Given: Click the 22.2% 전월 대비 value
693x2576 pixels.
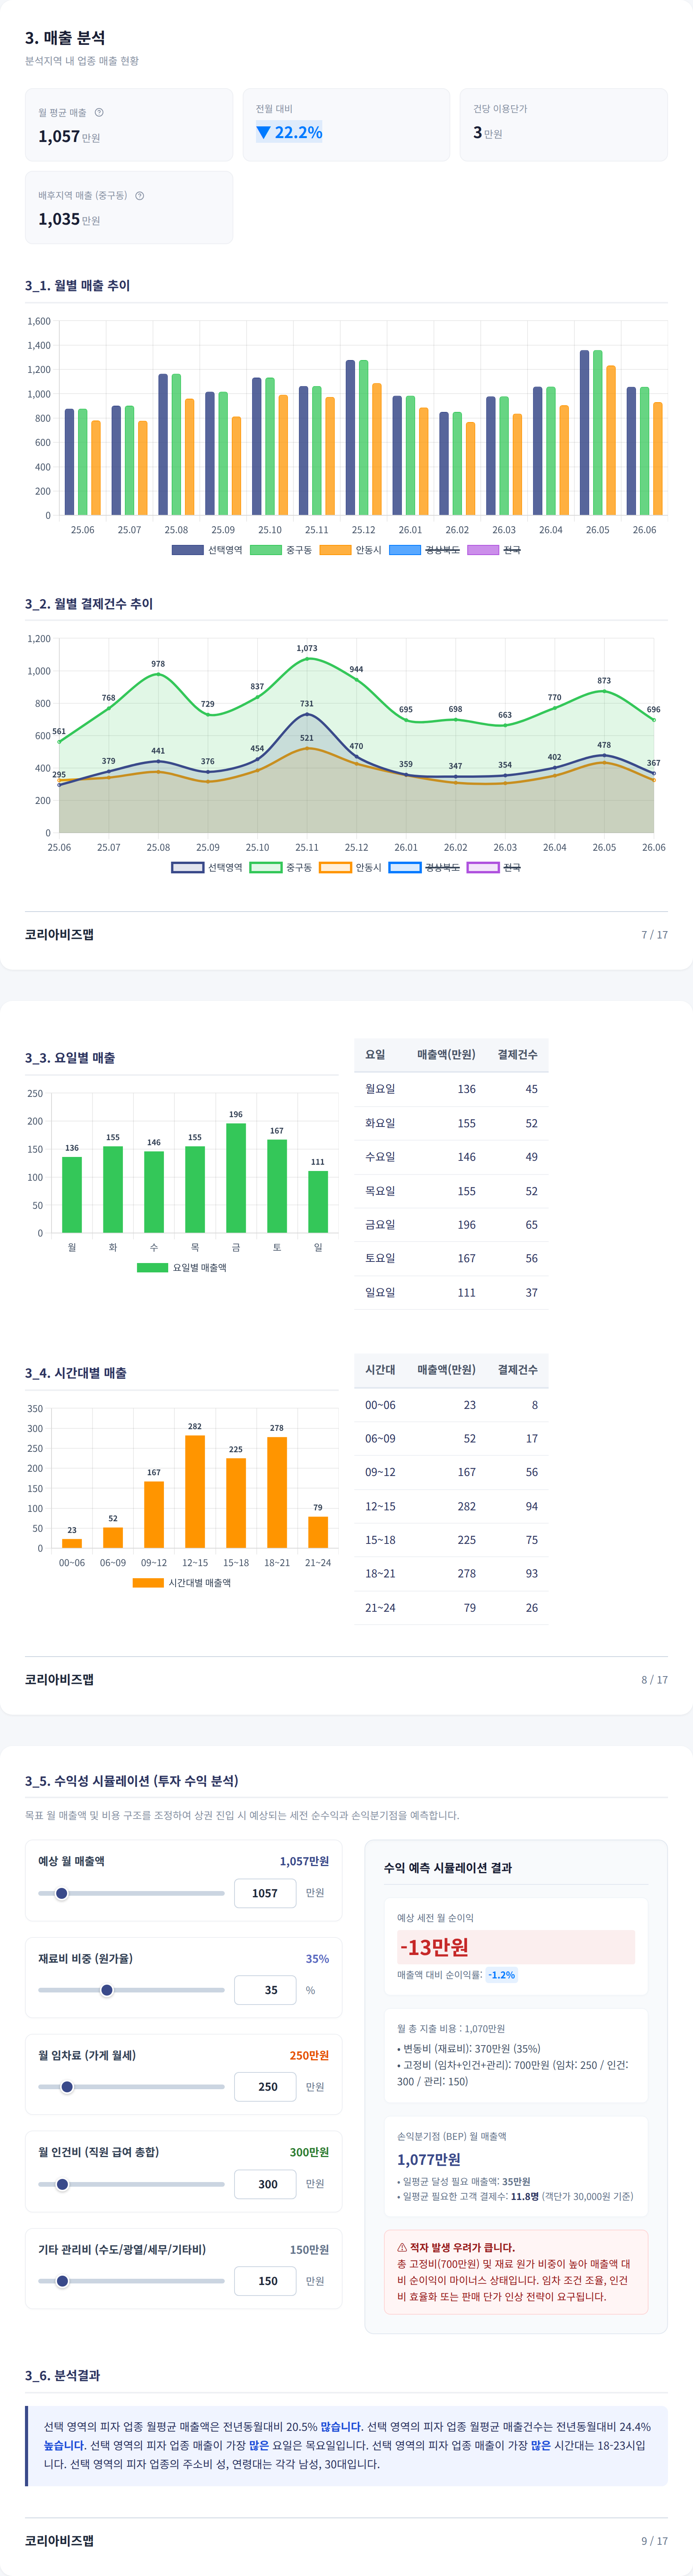Looking at the screenshot, I should click(298, 132).
